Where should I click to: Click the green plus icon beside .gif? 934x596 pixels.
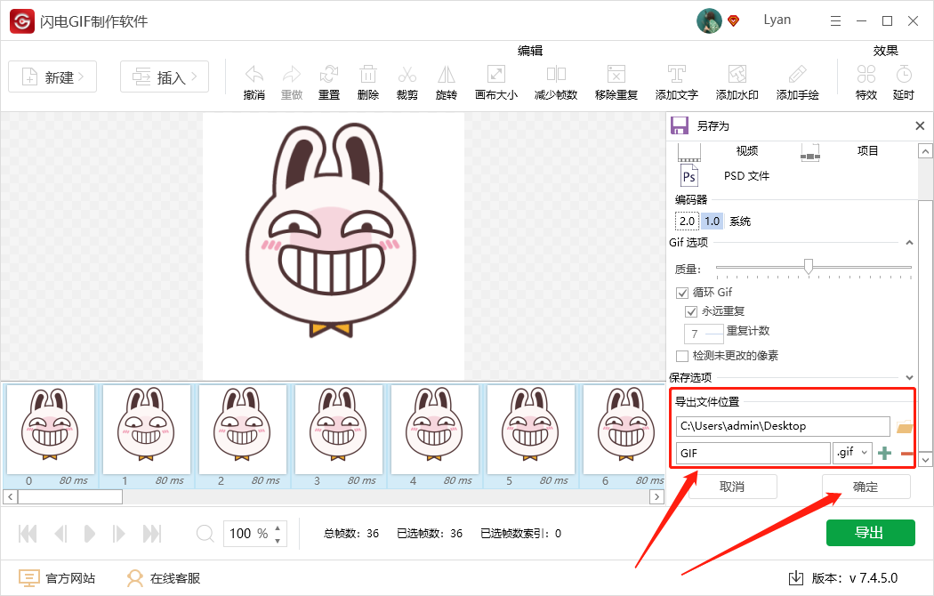pyautogui.click(x=885, y=453)
